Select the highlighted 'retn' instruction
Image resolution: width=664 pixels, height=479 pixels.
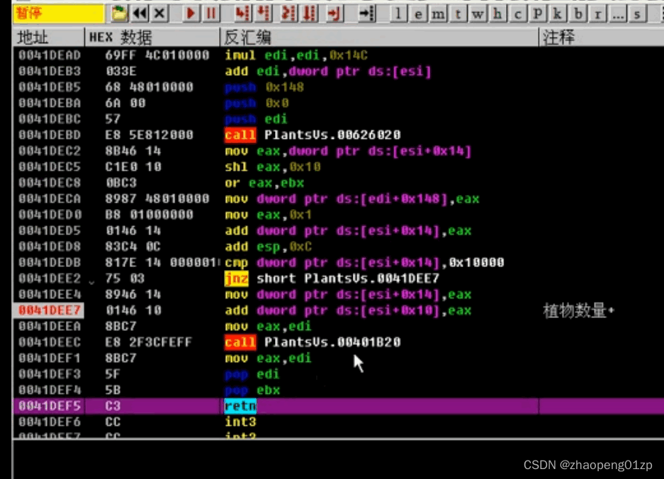pyautogui.click(x=240, y=406)
